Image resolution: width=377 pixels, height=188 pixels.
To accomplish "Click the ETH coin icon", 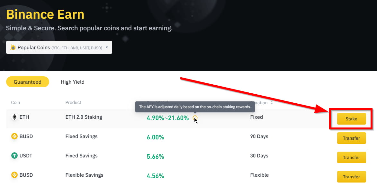I will pos(14,117).
